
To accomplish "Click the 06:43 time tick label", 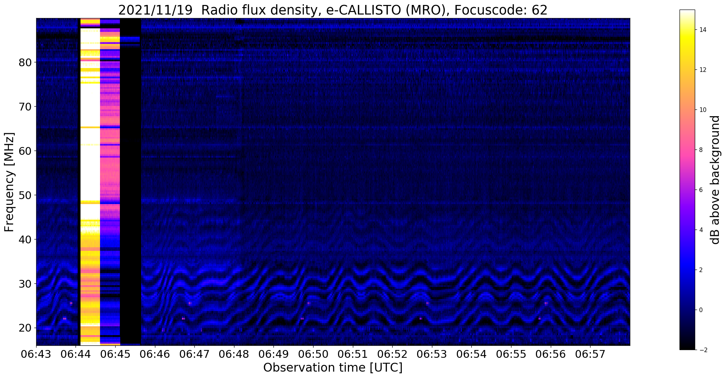I will pyautogui.click(x=36, y=354).
